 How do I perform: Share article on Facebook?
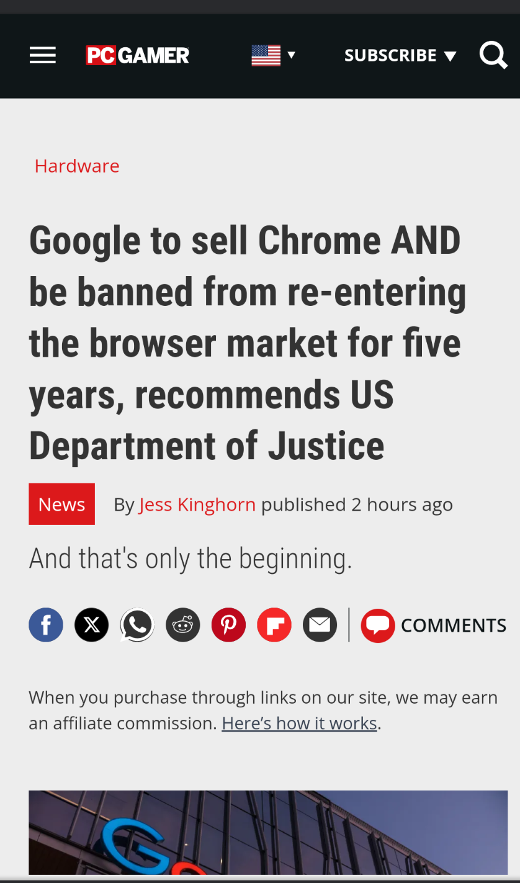pos(46,625)
